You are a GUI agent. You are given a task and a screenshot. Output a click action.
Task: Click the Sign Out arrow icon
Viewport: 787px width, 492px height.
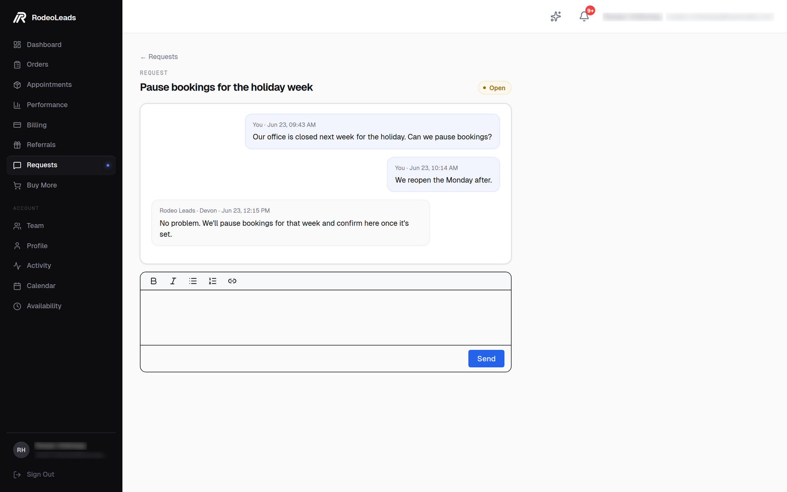pyautogui.click(x=17, y=475)
